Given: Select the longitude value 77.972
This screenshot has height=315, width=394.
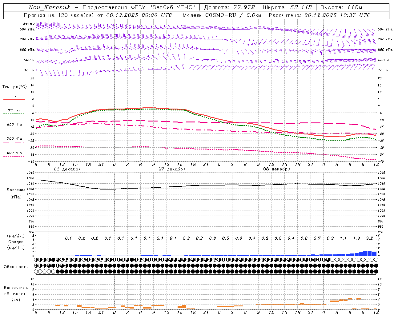Looking at the screenshot, I should tap(244, 7).
